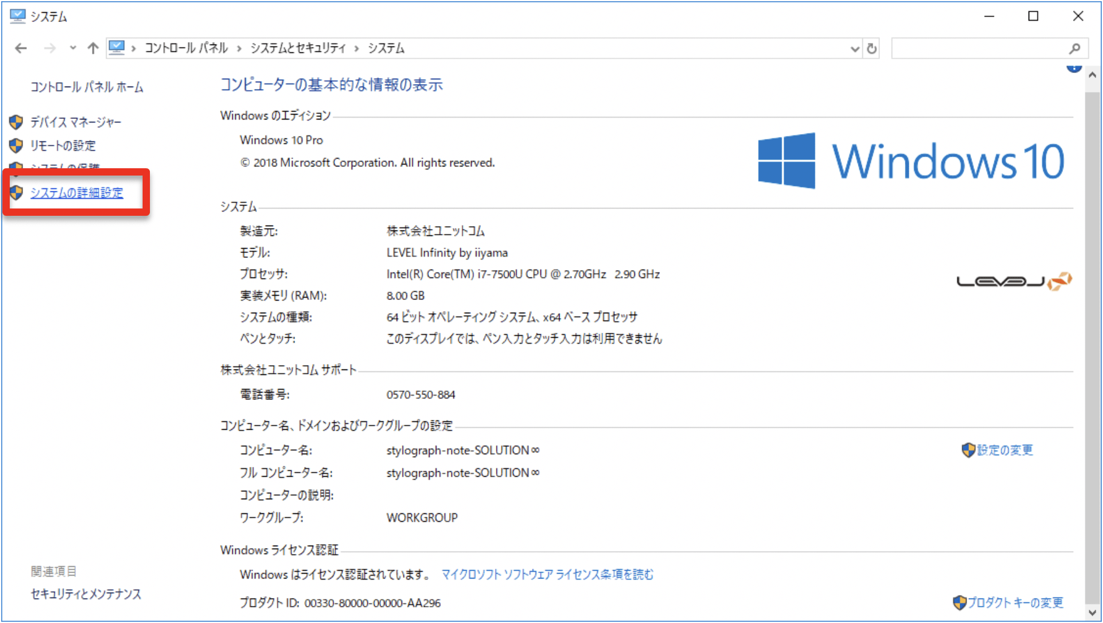Open システムとセキュリティ breadcrumb
The width and height of the screenshot is (1103, 623).
point(298,48)
